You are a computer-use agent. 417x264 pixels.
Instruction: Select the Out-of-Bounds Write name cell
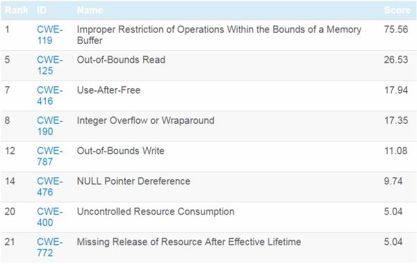120,151
